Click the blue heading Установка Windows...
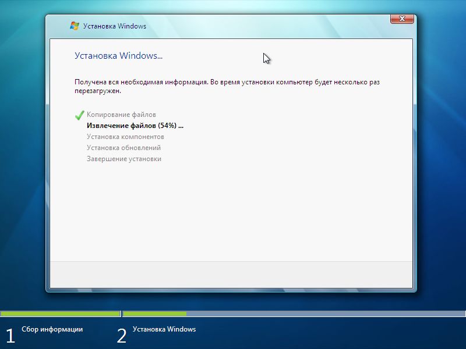Viewport: 466px width, 349px height. (x=119, y=55)
